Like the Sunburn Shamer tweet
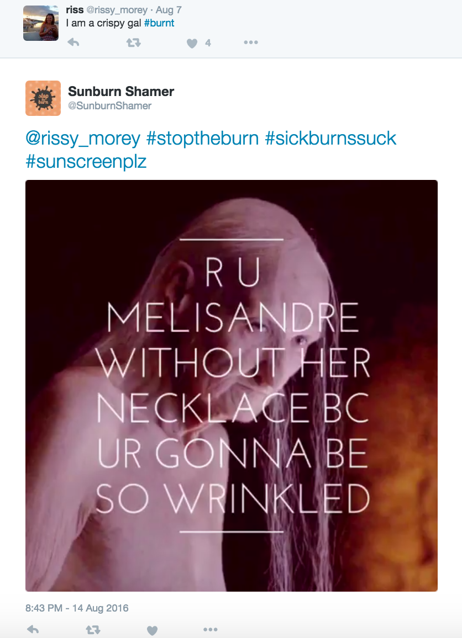This screenshot has height=638, width=462. click(152, 630)
